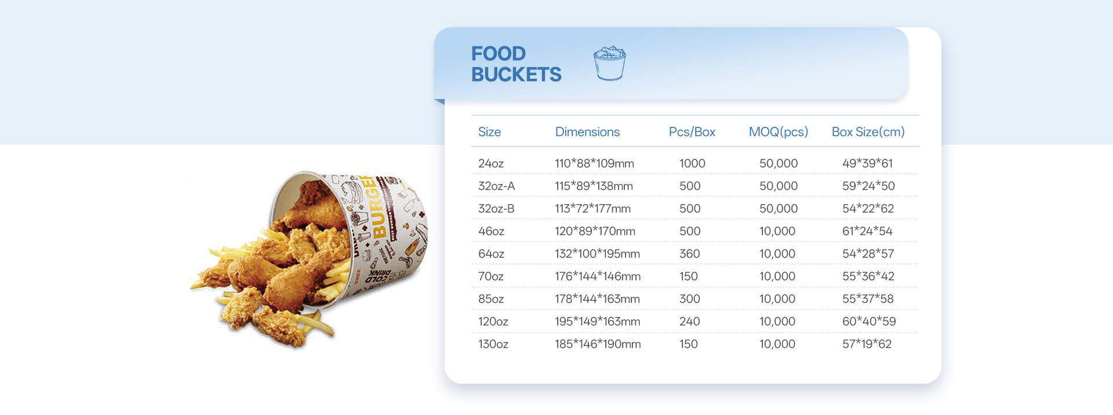Select the 24oz size row
Viewport: 1113px width, 415px height.
(x=491, y=164)
